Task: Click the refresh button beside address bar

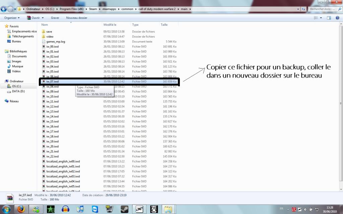Action: tap(303, 9)
